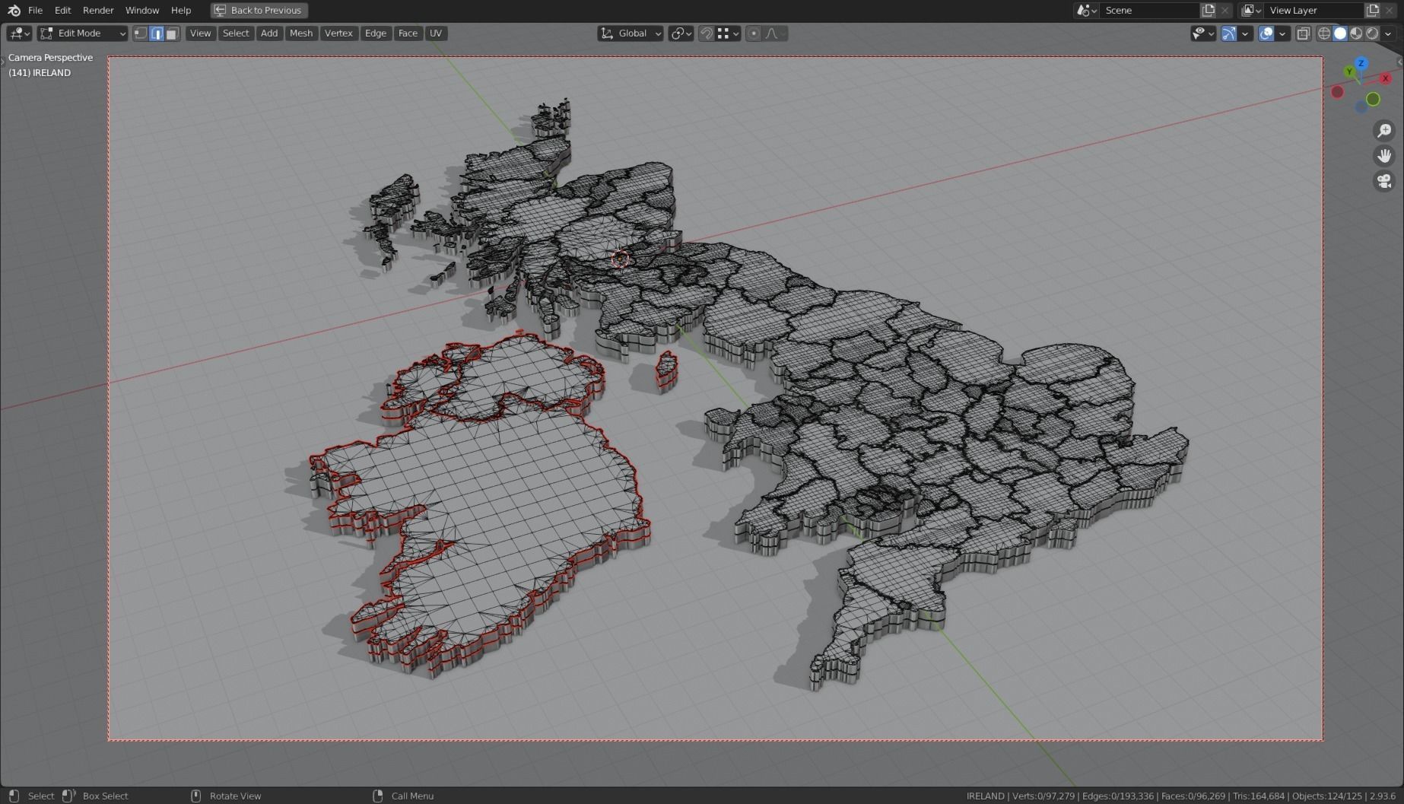1404x804 pixels.
Task: Click the new scene icon
Action: coord(1208,10)
